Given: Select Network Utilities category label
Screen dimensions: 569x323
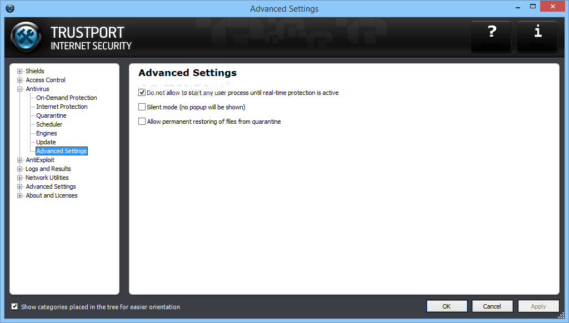Looking at the screenshot, I should coord(47,178).
